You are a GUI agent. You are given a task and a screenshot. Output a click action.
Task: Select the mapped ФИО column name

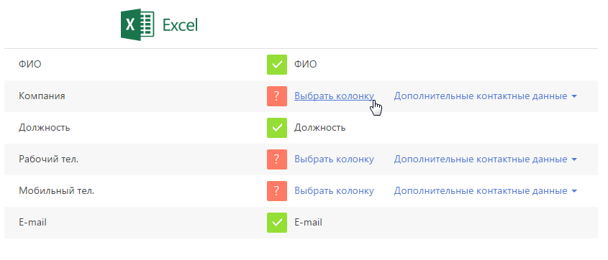point(306,64)
